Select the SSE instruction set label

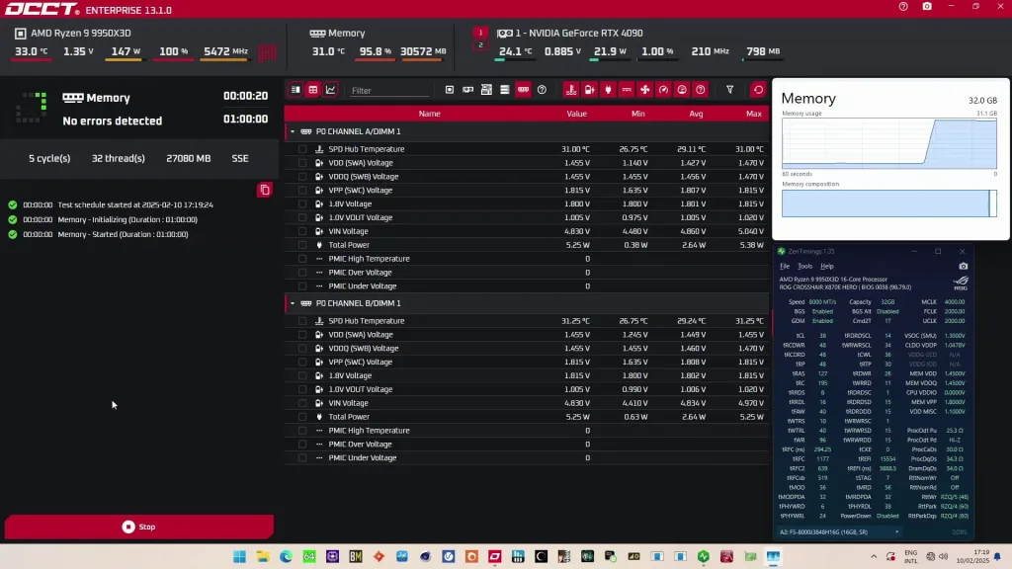tap(240, 158)
